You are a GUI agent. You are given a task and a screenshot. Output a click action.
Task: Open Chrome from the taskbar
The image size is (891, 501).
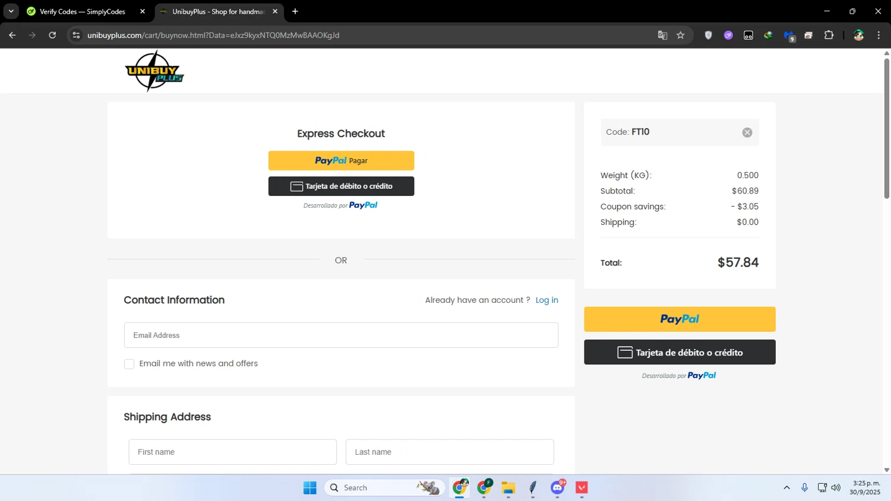(x=460, y=487)
